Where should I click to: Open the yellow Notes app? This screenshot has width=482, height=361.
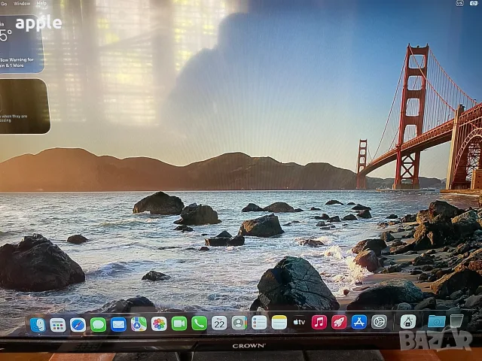279,323
